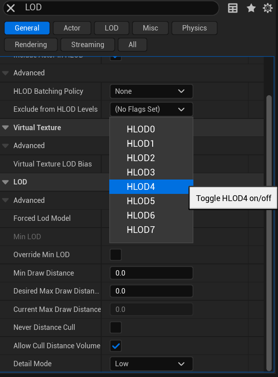Disable Allow Cull Distance Volume
This screenshot has width=278, height=377.
point(115,346)
